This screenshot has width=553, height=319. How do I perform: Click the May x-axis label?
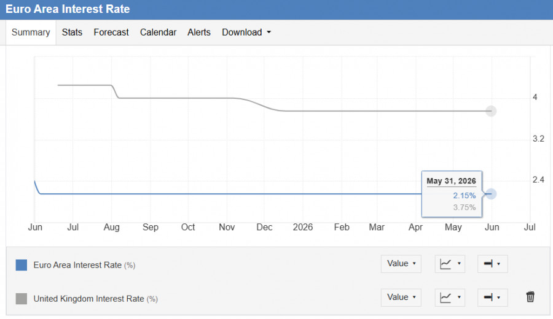click(x=453, y=228)
